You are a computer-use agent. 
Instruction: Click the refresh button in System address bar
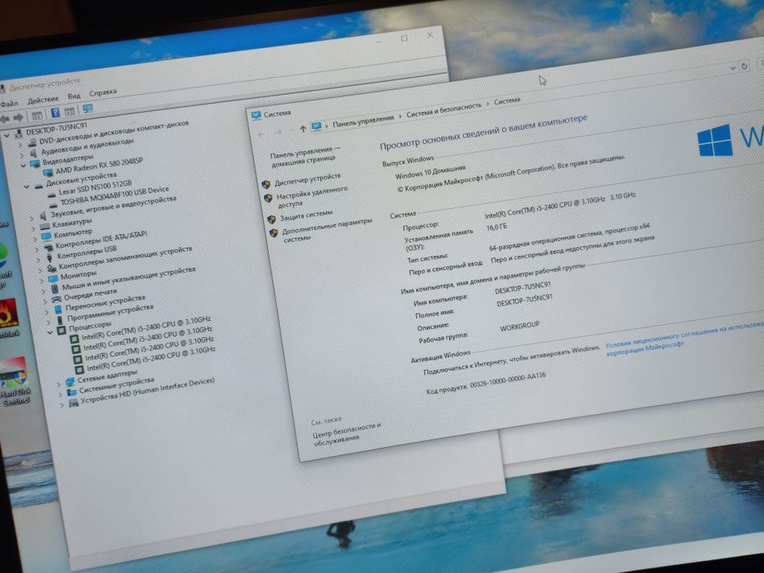(744, 66)
